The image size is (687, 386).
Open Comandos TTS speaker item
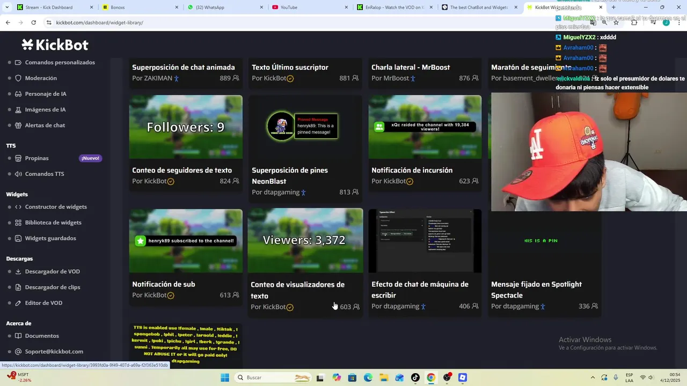44,174
